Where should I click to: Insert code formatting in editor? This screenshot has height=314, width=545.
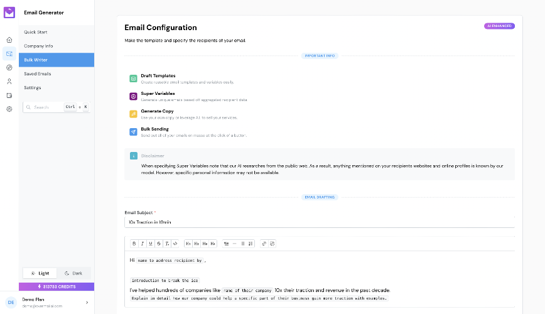175,244
